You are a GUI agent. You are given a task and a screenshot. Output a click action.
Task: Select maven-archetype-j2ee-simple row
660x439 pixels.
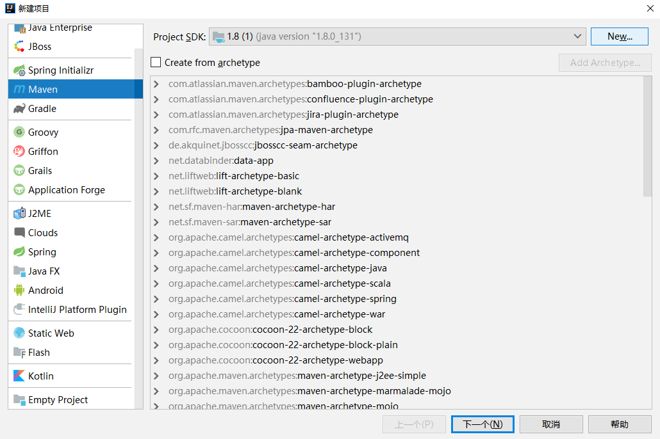[397, 376]
